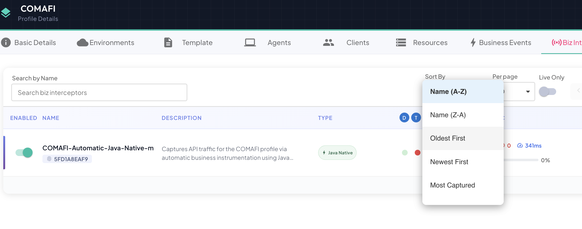Click the people icon for Clients
The height and width of the screenshot is (229, 582).
point(329,43)
